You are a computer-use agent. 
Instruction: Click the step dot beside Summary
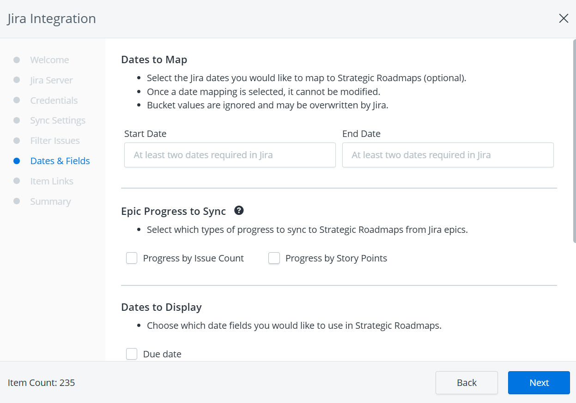tap(18, 201)
